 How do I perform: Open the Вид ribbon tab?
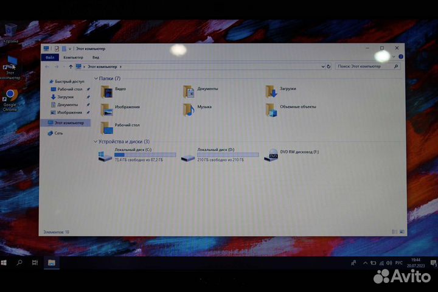pos(96,57)
